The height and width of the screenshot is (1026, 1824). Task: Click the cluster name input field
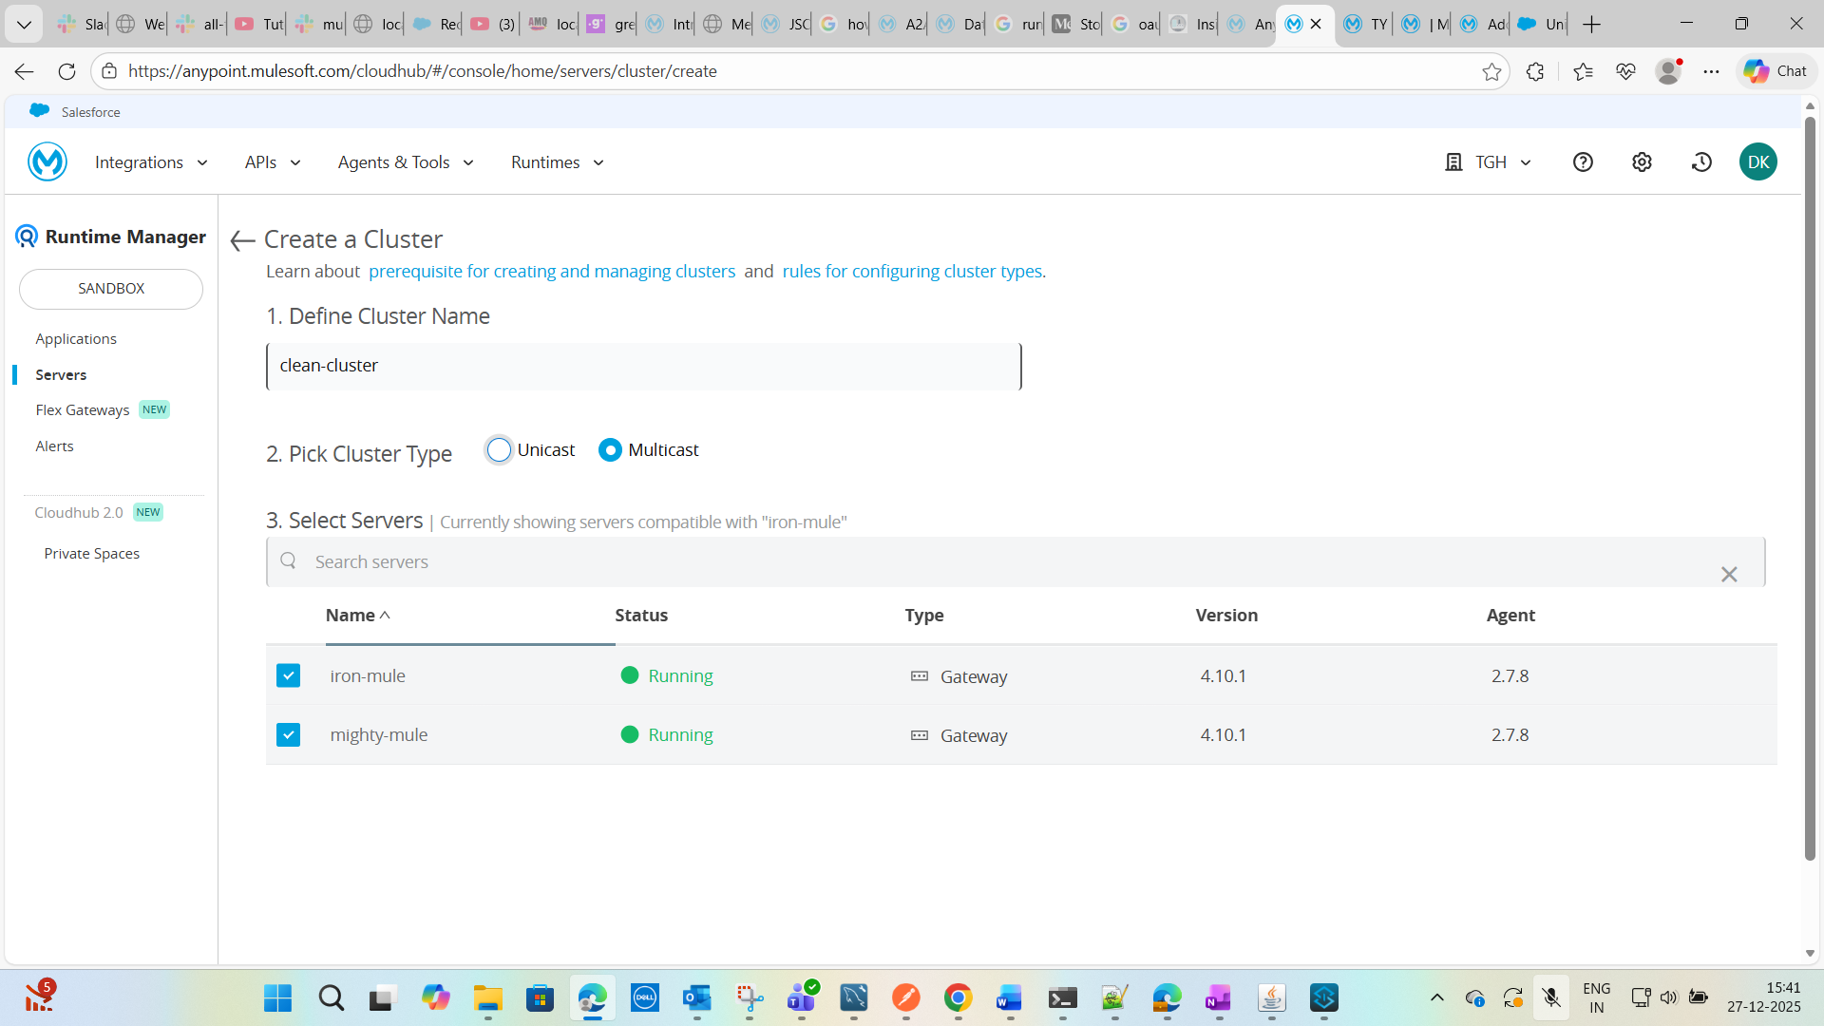pos(643,367)
